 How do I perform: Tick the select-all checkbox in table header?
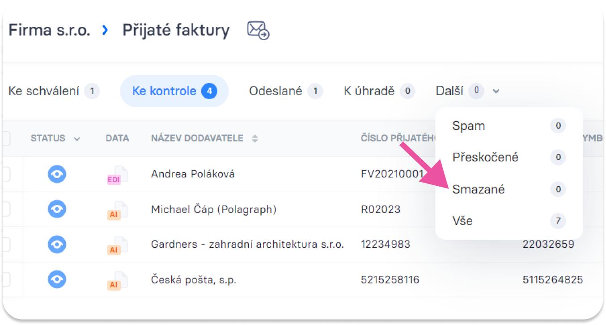click(5, 139)
